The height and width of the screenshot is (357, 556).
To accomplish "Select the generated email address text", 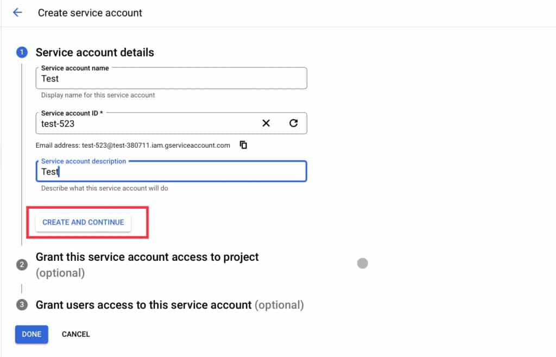I will click(x=156, y=146).
